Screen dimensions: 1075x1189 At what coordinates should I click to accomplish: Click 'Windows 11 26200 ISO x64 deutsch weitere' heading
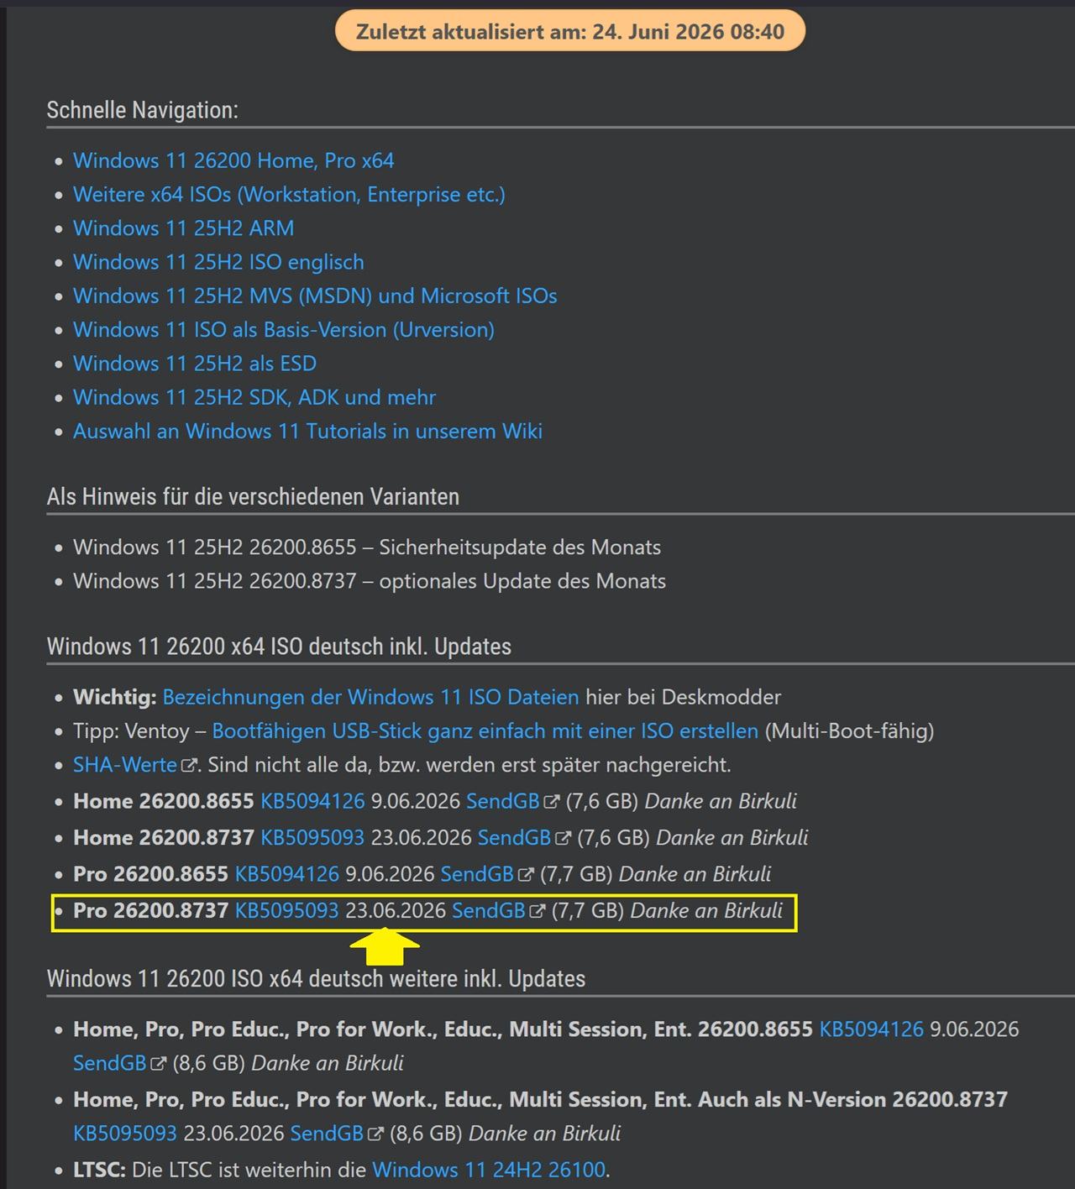click(316, 978)
